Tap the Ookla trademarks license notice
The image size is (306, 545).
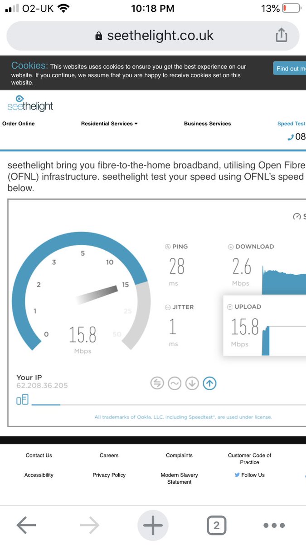tap(183, 417)
